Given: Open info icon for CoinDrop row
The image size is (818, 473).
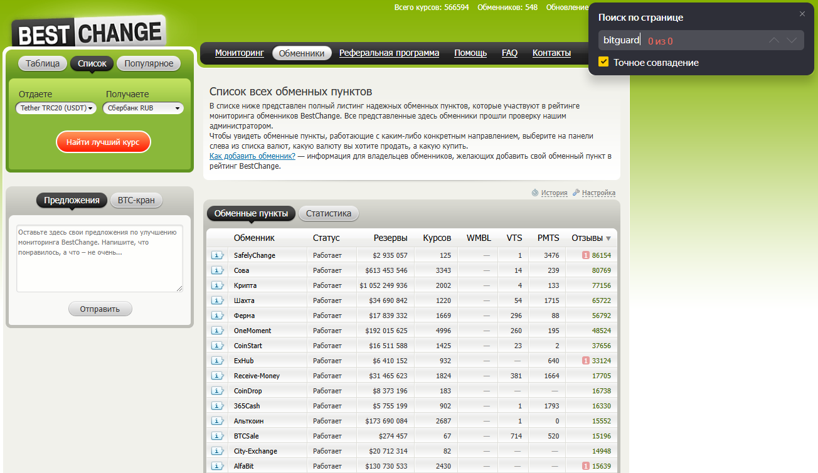Looking at the screenshot, I should [217, 391].
